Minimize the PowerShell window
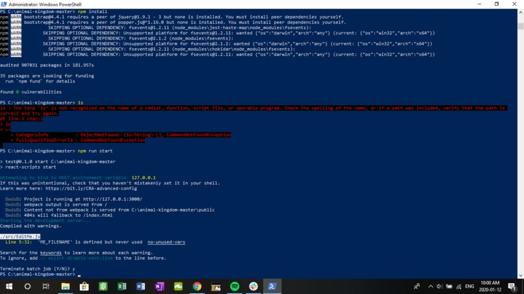Screen dimensions: 524x294 click(x=479, y=4)
